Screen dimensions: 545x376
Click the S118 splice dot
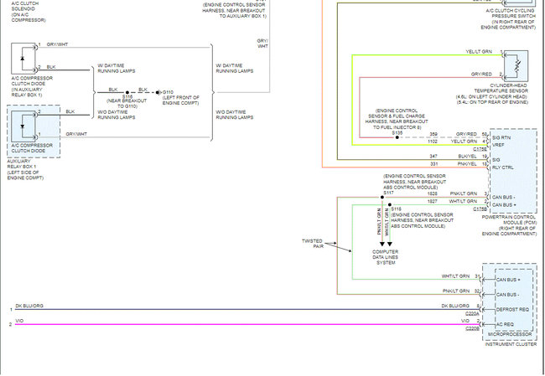point(390,205)
